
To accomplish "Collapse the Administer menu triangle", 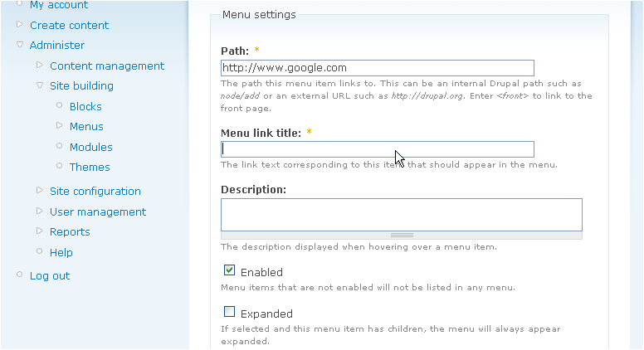I will click(20, 45).
